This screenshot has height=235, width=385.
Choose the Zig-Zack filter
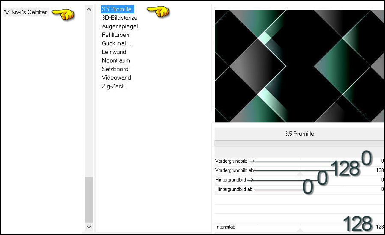113,86
